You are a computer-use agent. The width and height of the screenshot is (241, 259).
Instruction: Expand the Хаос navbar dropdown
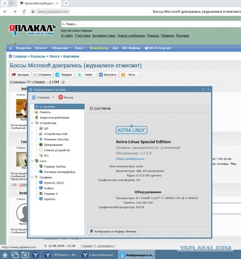point(81,48)
